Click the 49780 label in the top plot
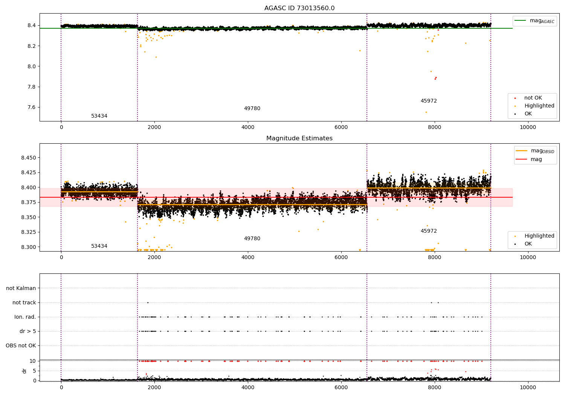 pyautogui.click(x=252, y=109)
